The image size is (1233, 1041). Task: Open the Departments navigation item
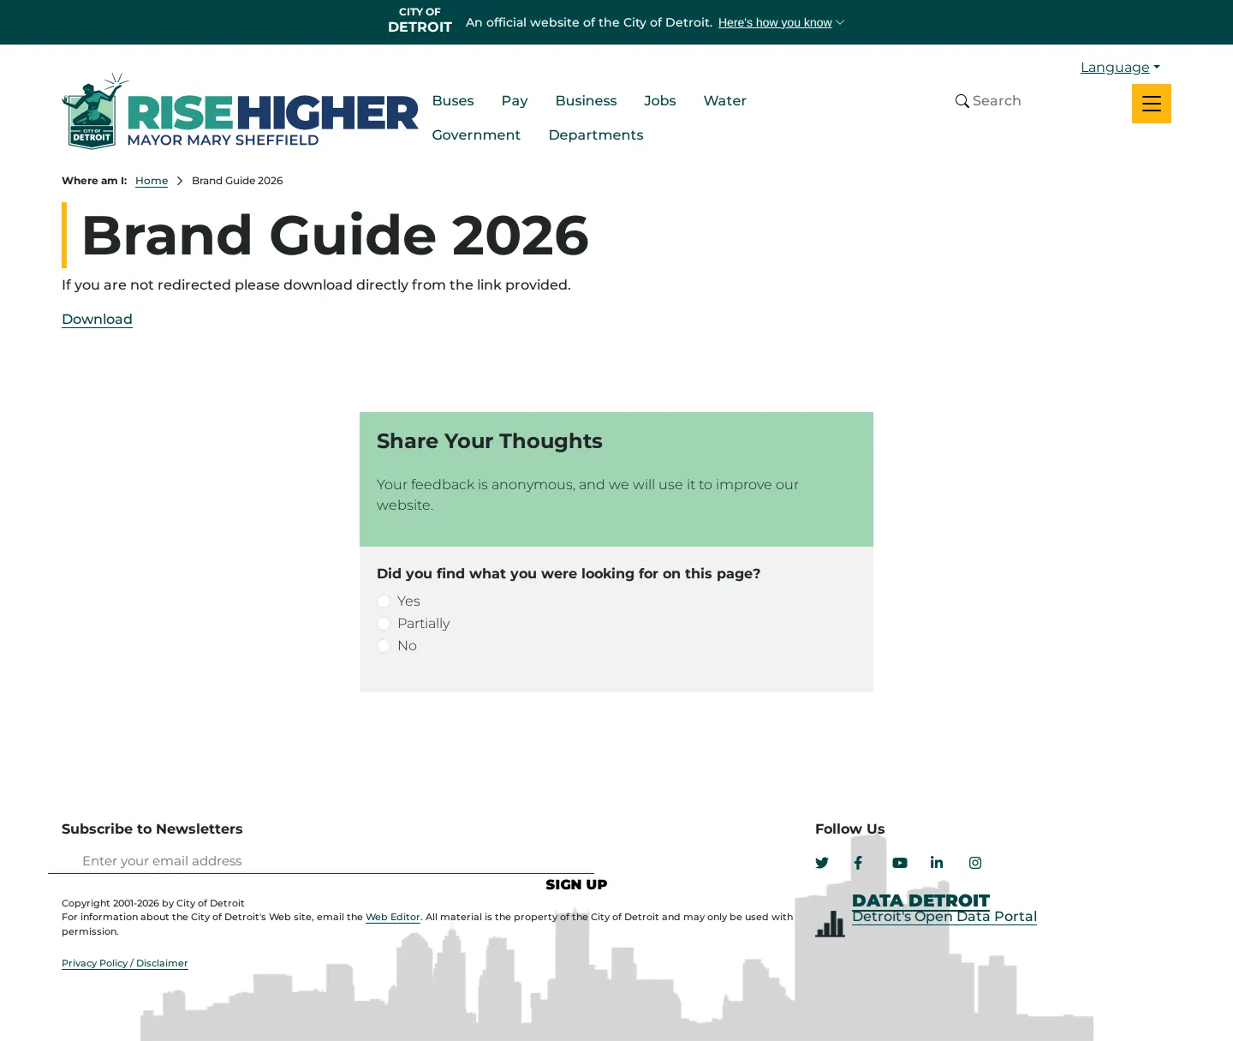click(x=596, y=135)
